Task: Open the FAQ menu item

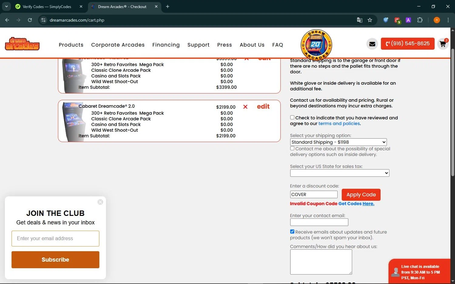Action: (278, 45)
